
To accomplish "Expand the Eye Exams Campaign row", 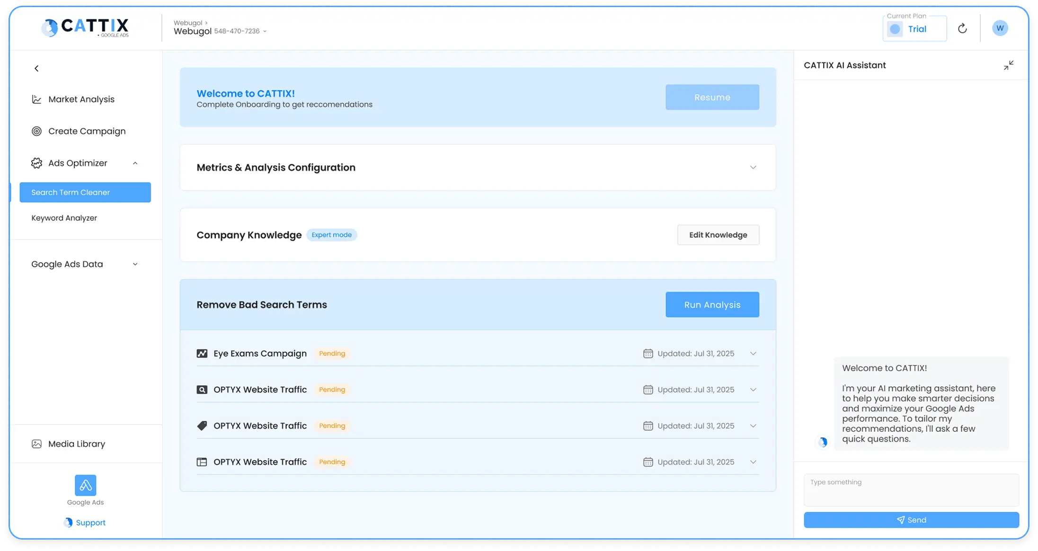I will (753, 353).
